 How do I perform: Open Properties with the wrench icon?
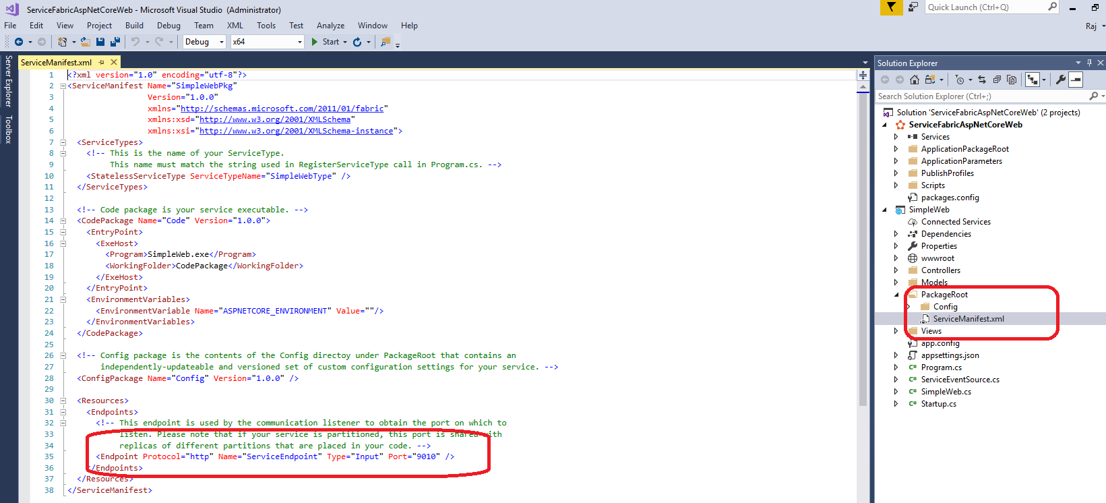coord(1061,80)
